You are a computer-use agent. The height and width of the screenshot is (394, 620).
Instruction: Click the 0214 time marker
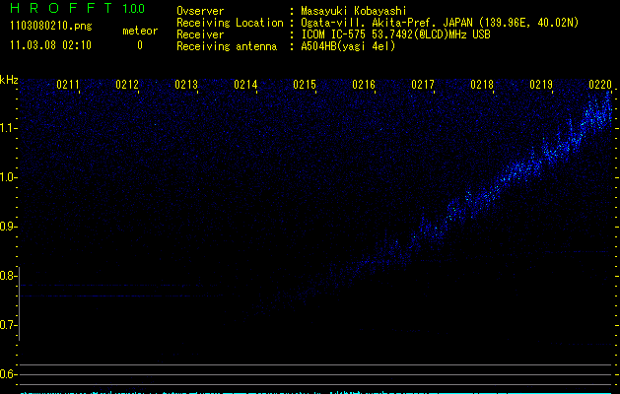(245, 85)
